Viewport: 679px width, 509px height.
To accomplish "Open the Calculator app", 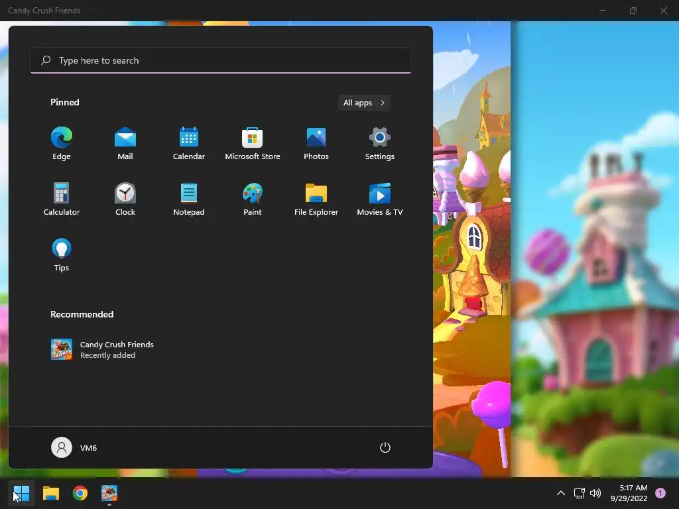I will pyautogui.click(x=62, y=199).
